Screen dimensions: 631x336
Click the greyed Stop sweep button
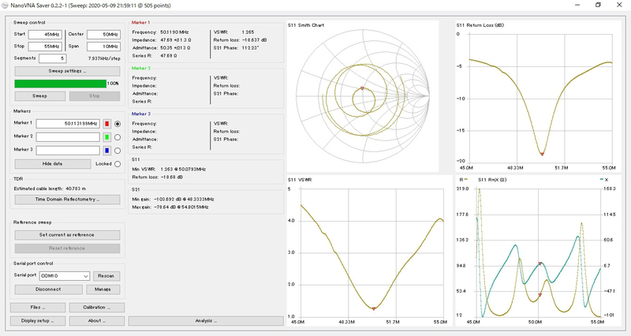coord(95,96)
